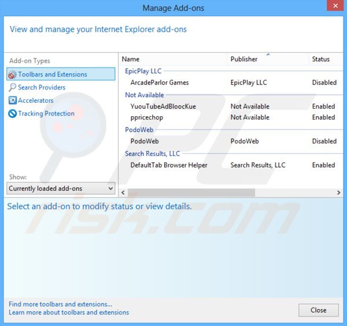Viewport: 347px width, 326px height.
Task: Switch to Accelerators add-on type
Action: coord(36,101)
